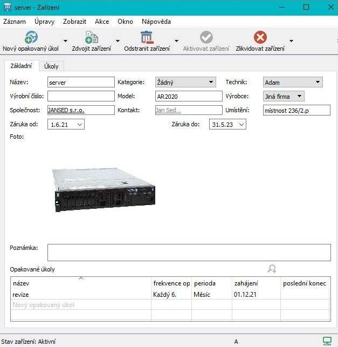The height and width of the screenshot is (347, 338).
Task: Click the Zlikvidovat zařízení red X icon
Action: 260,37
